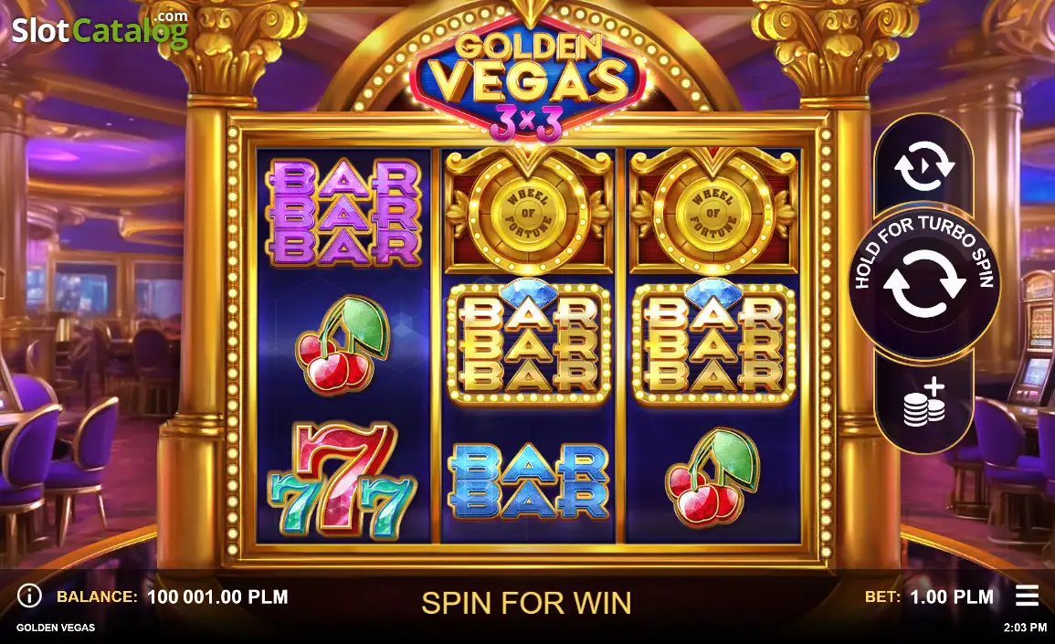This screenshot has width=1055, height=644.
Task: Click the cherries symbol in third reel
Action: [713, 477]
